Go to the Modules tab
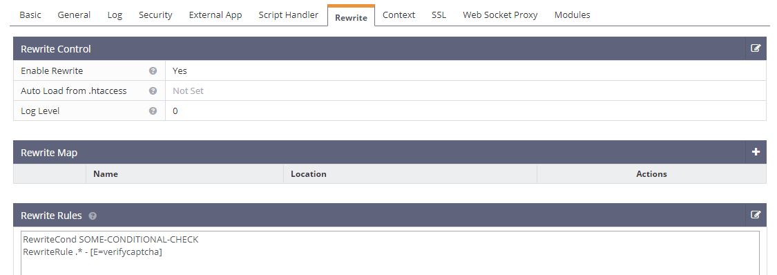Image resolution: width=777 pixels, height=275 pixels. pos(573,15)
